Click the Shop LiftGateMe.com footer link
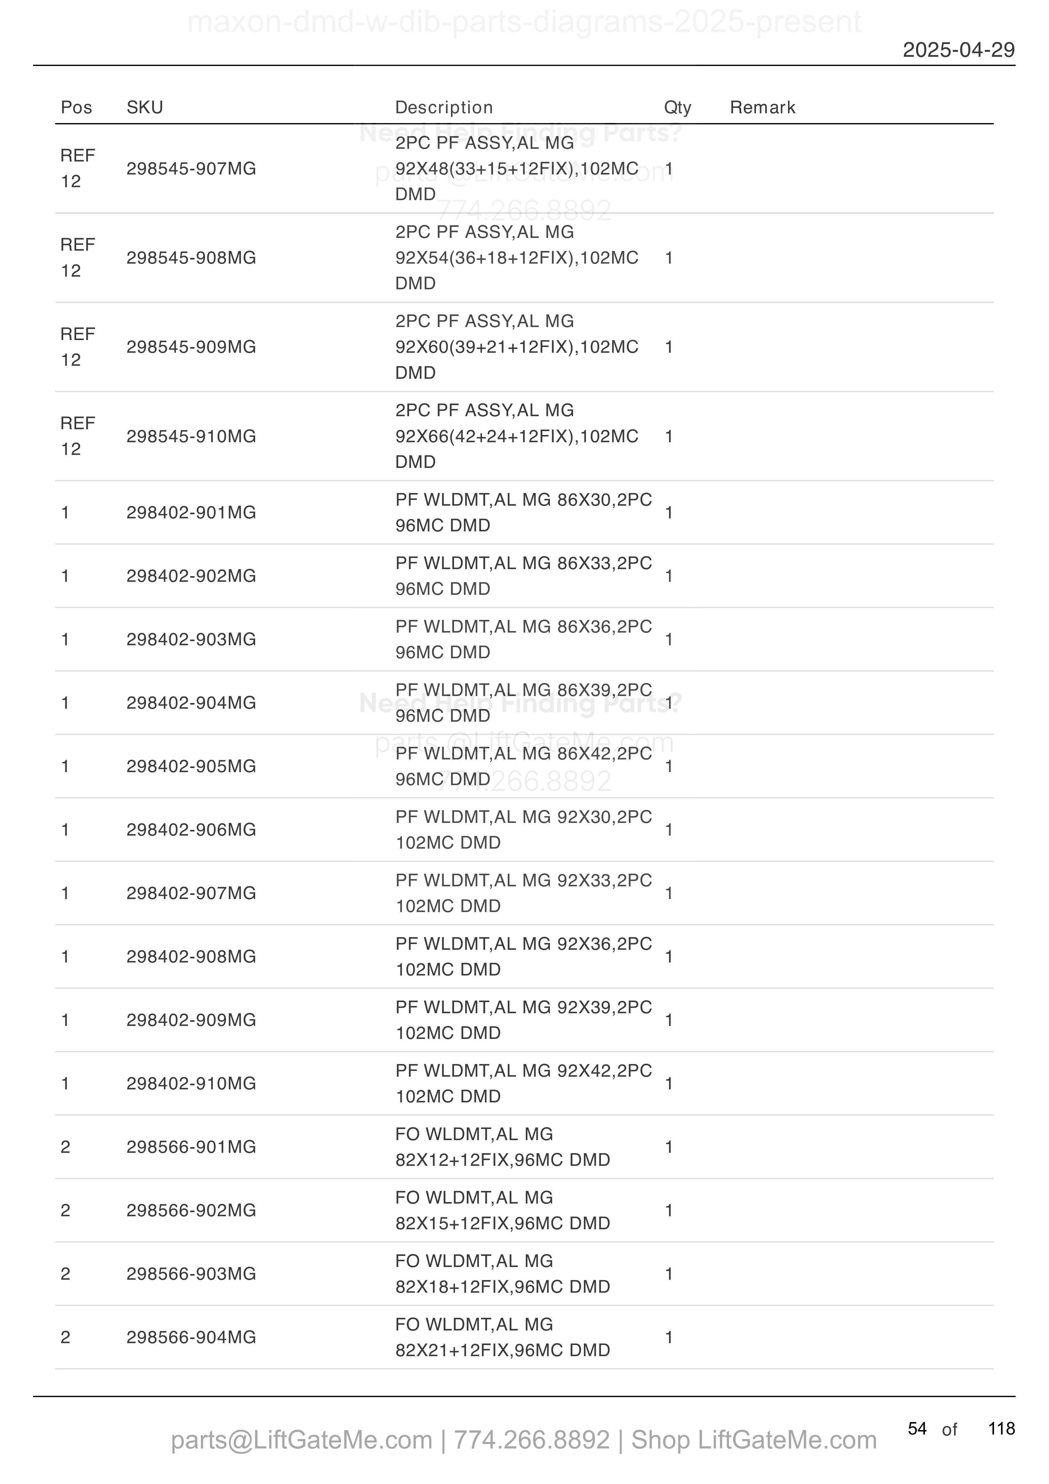 tap(754, 1440)
